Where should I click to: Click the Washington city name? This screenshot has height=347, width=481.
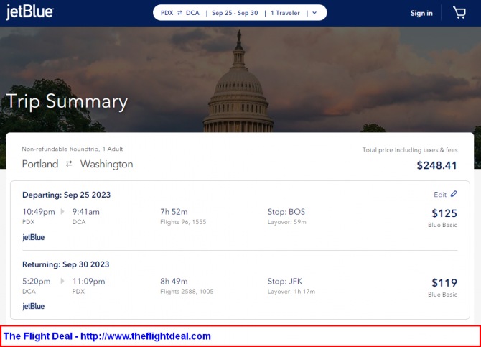point(107,164)
